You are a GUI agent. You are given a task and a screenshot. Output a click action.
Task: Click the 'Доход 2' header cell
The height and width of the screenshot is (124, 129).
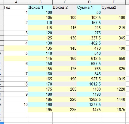pos(65,7)
